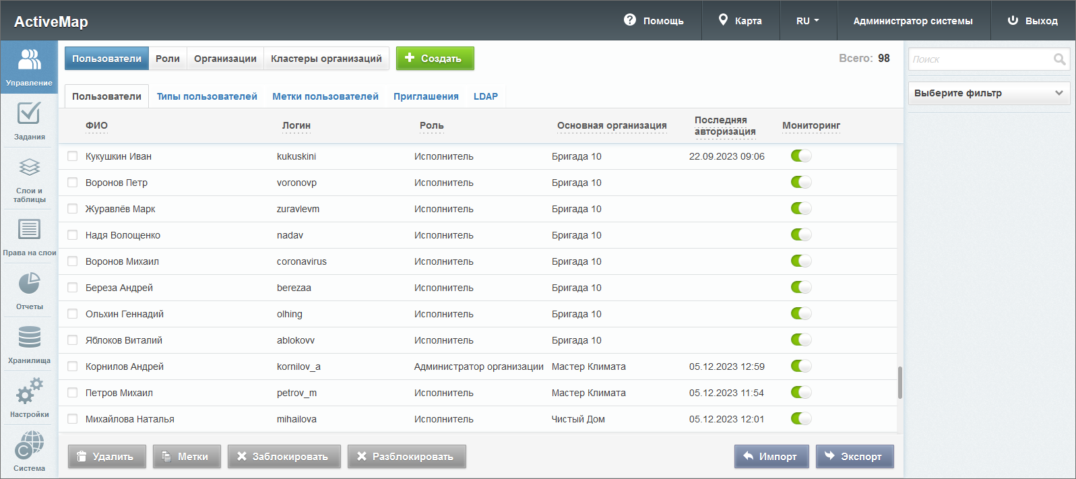1076x479 pixels.
Task: Switch to the Роли tab
Action: click(167, 59)
